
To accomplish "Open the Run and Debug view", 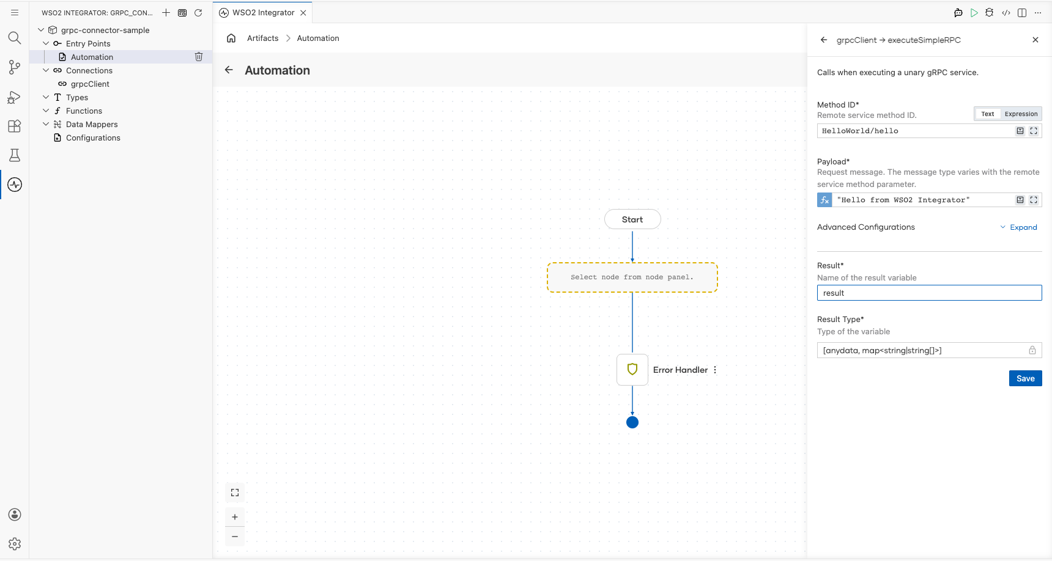I will pyautogui.click(x=15, y=97).
